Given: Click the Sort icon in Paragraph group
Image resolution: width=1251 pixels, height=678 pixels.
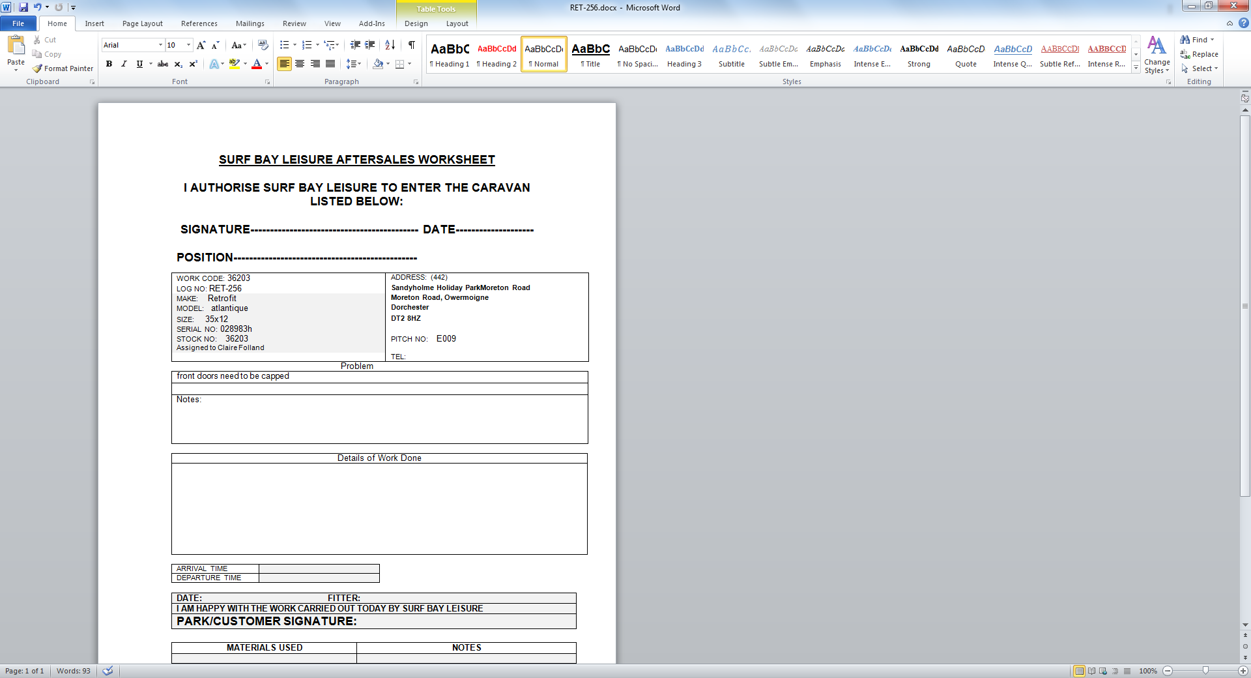Looking at the screenshot, I should pos(390,45).
